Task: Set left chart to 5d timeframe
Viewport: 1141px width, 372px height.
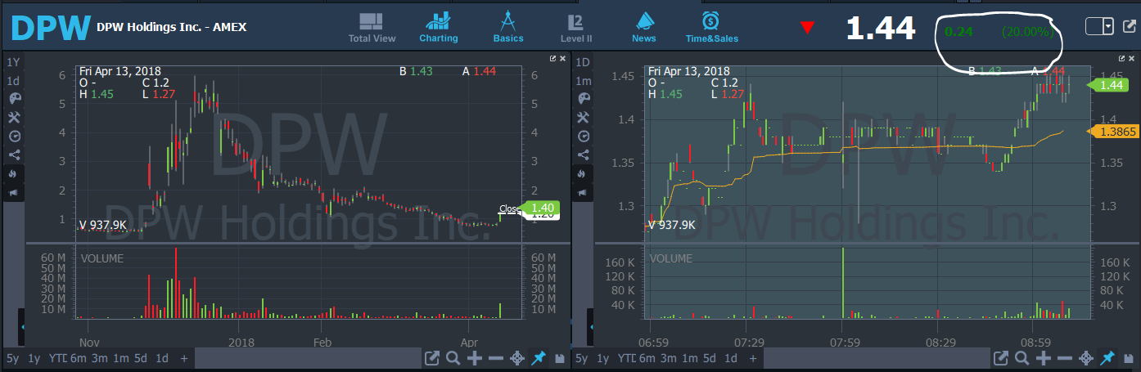Action: coord(141,358)
